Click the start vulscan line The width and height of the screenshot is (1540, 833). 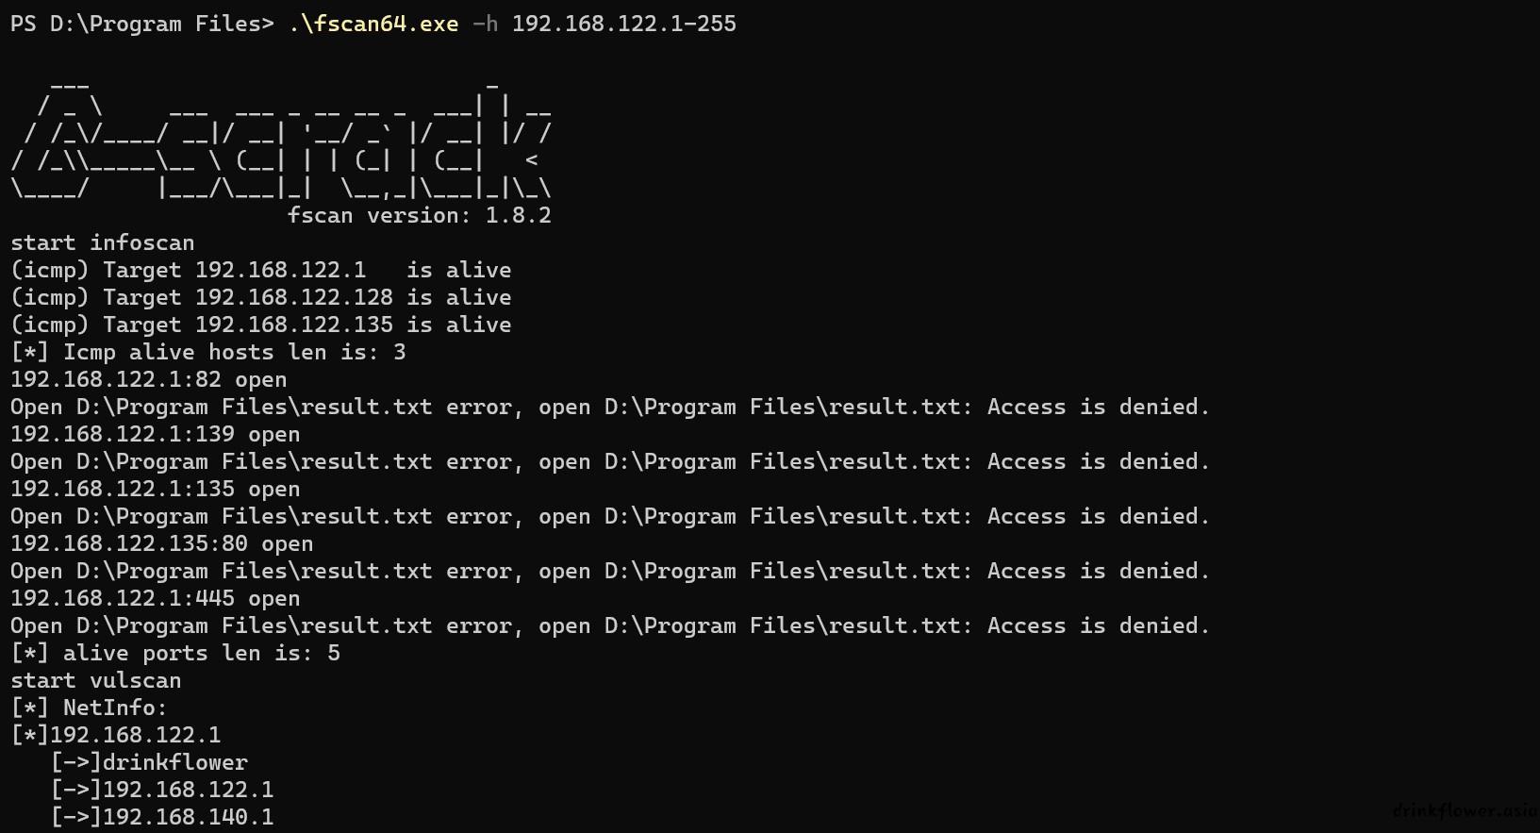tap(96, 680)
